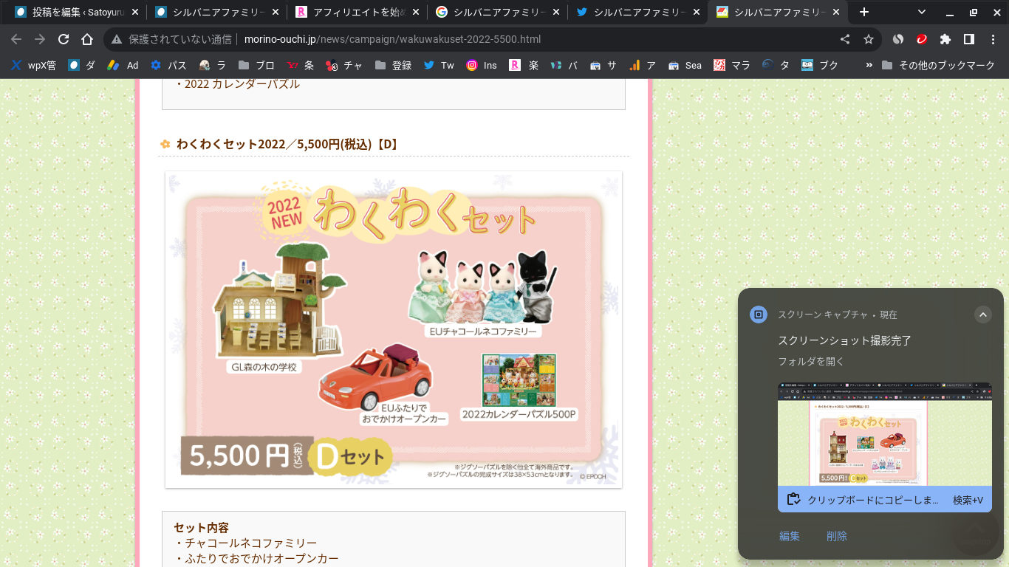This screenshot has height=567, width=1009.
Task: Share this page via share icon
Action: 845,39
